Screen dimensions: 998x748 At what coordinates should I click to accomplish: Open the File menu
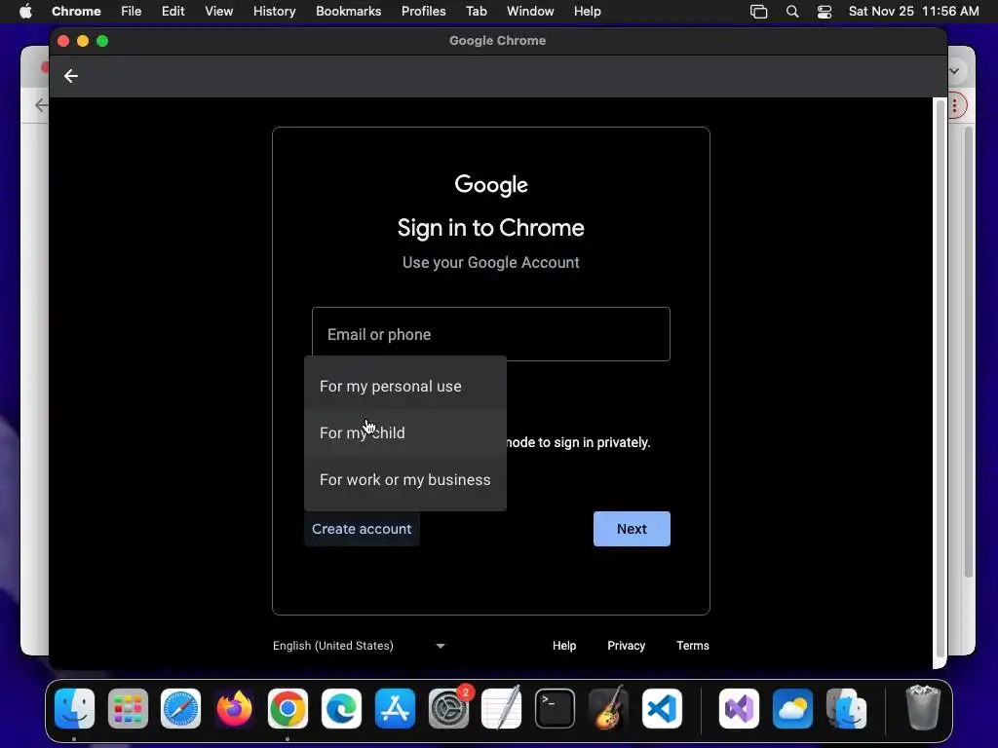[x=132, y=12]
